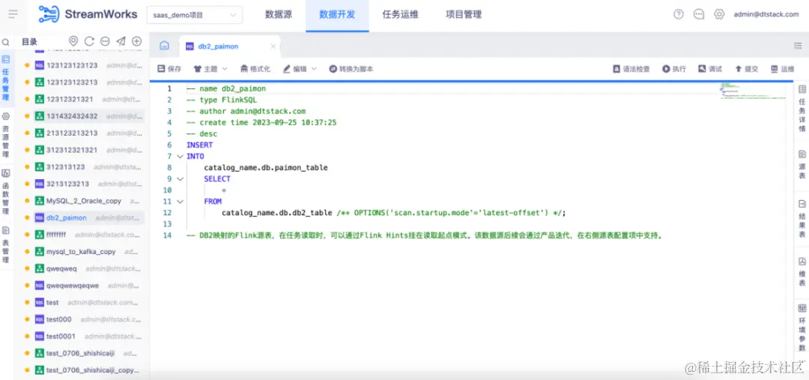Switch to 项目管理 menu
Image resolution: width=809 pixels, height=380 pixels.
(464, 14)
